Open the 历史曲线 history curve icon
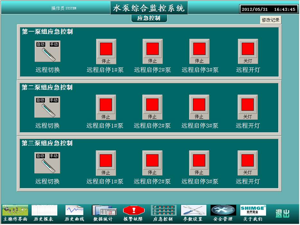The width and height of the screenshot is (300, 225). point(74,211)
